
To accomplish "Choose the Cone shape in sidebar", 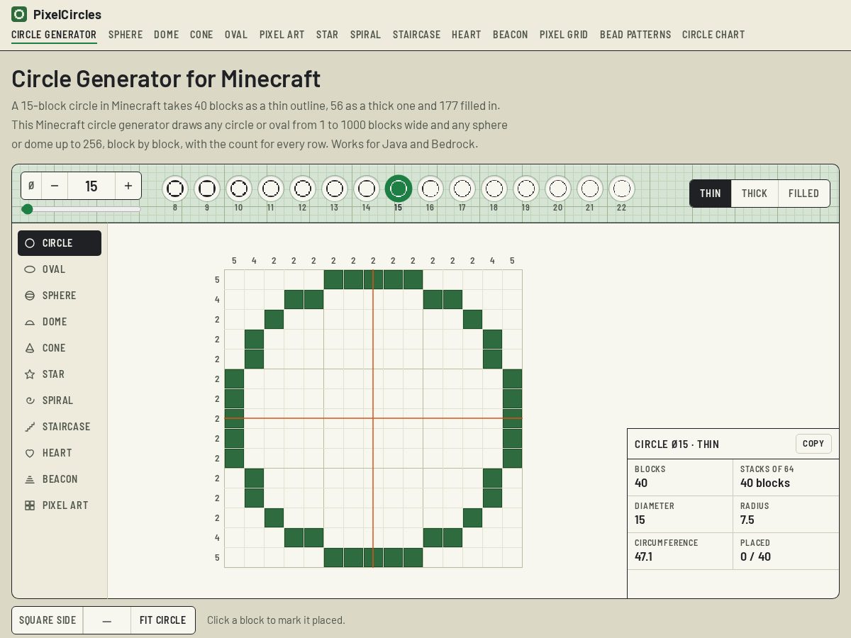I will click(60, 348).
